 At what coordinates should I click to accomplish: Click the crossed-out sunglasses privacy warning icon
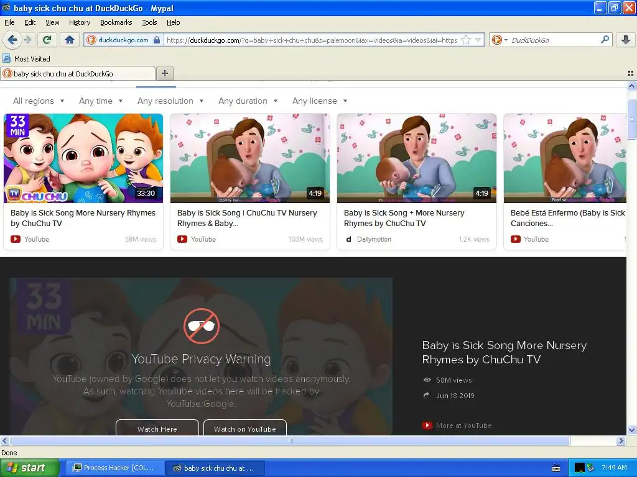(202, 326)
